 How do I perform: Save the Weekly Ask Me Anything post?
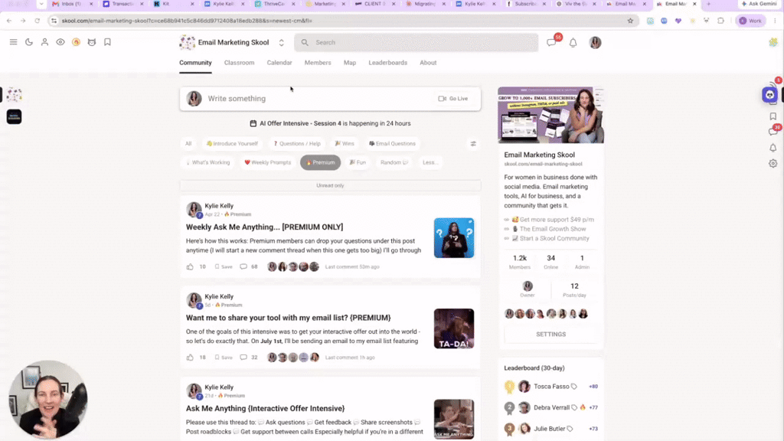(x=224, y=267)
